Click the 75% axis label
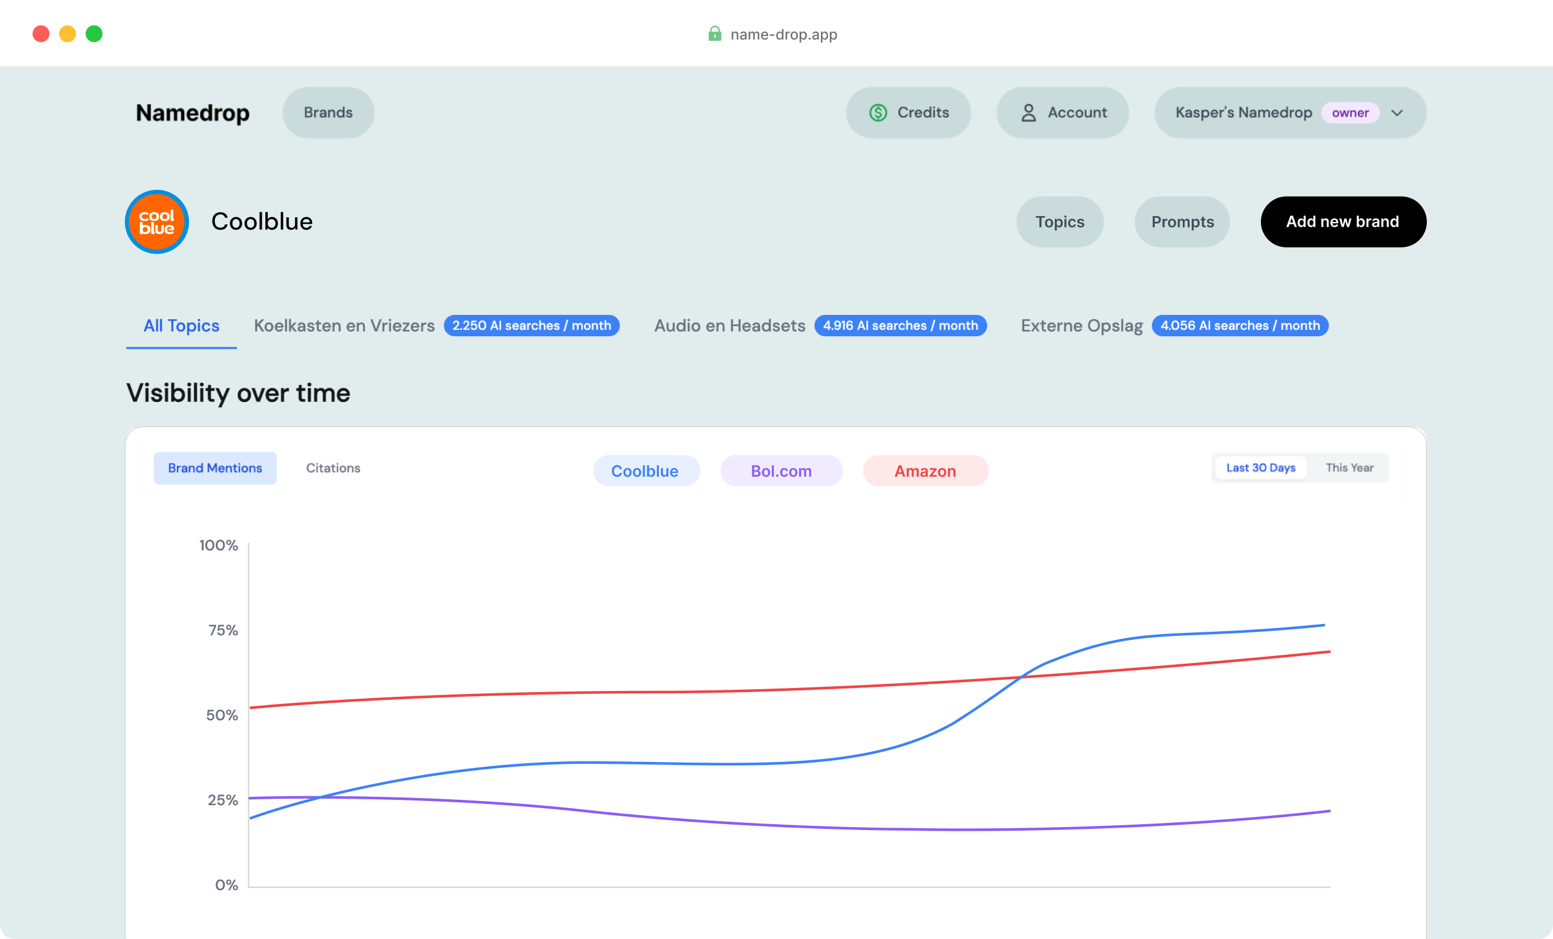Viewport: 1553px width, 939px height. click(x=223, y=630)
